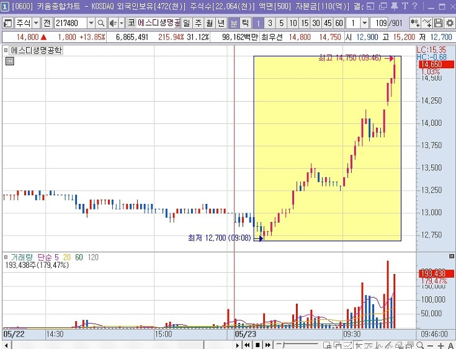
Task: Open stock code 217480 history dropdown
Action: click(x=91, y=23)
